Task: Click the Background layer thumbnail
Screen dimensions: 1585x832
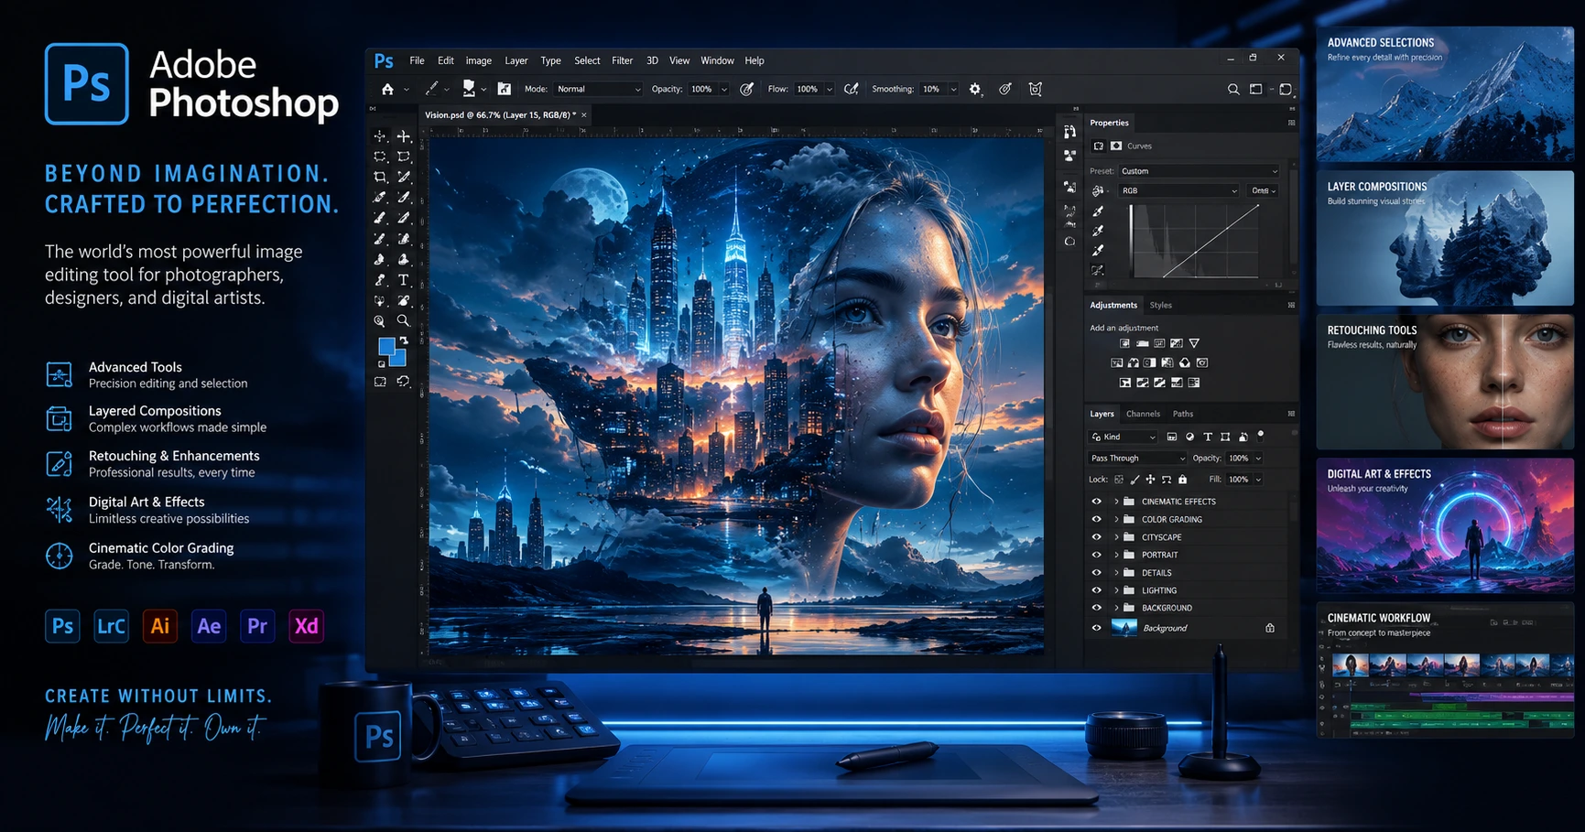Action: pyautogui.click(x=1124, y=628)
